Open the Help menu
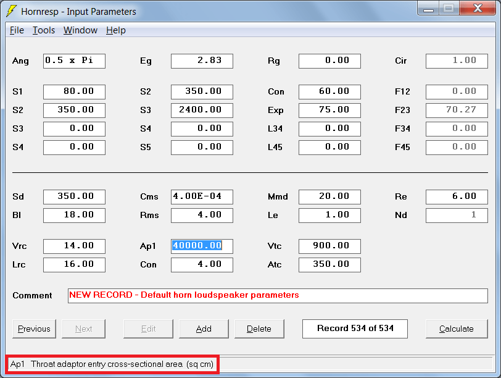The image size is (501, 378). tap(115, 30)
